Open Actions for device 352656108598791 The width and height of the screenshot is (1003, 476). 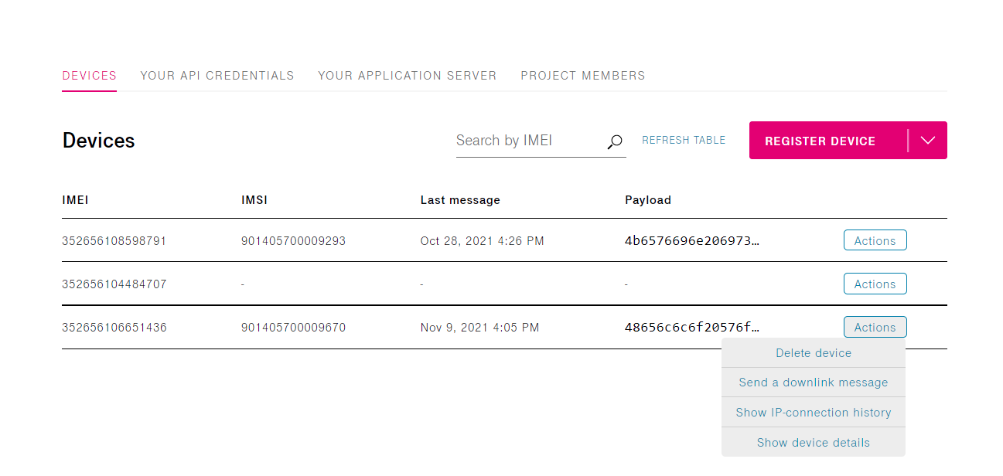point(875,240)
